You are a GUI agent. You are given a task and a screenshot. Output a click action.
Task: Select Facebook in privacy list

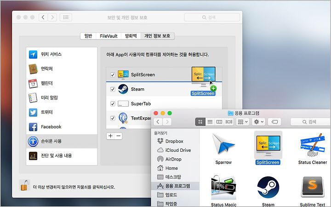tap(62, 127)
